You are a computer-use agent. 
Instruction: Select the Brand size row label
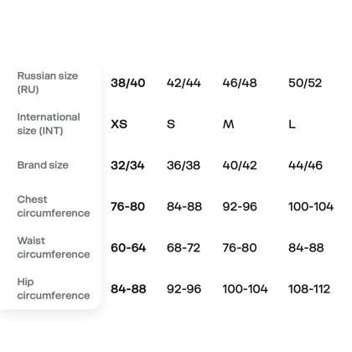pos(43,165)
